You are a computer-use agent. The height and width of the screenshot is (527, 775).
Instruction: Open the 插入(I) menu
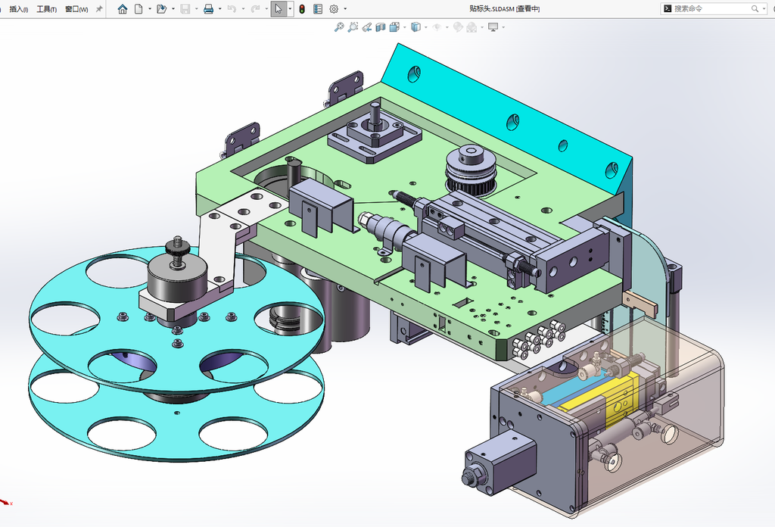pos(18,9)
